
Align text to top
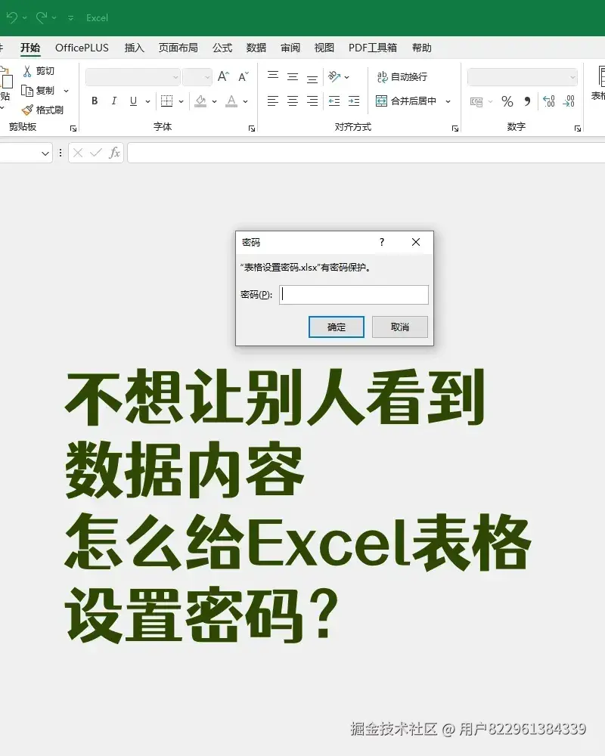(273, 76)
